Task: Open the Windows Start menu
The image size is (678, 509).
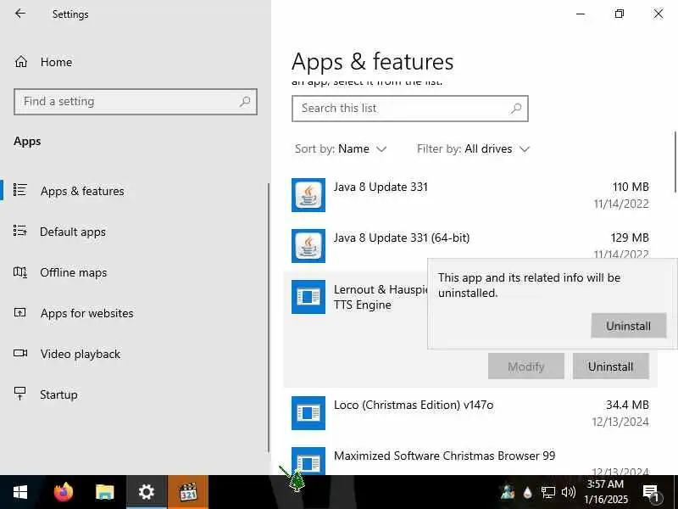Action: click(20, 492)
